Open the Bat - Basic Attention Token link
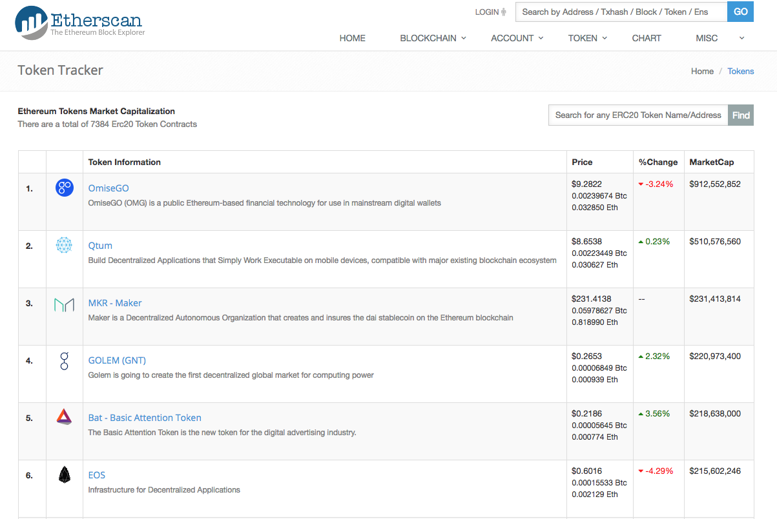Screen dimensions: 777x519 pos(145,418)
